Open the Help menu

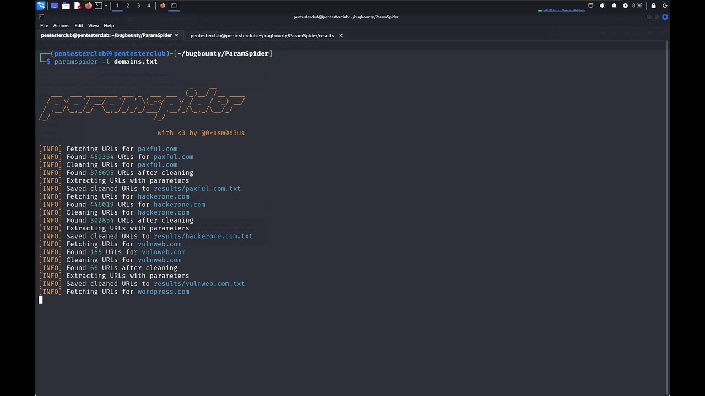[109, 26]
